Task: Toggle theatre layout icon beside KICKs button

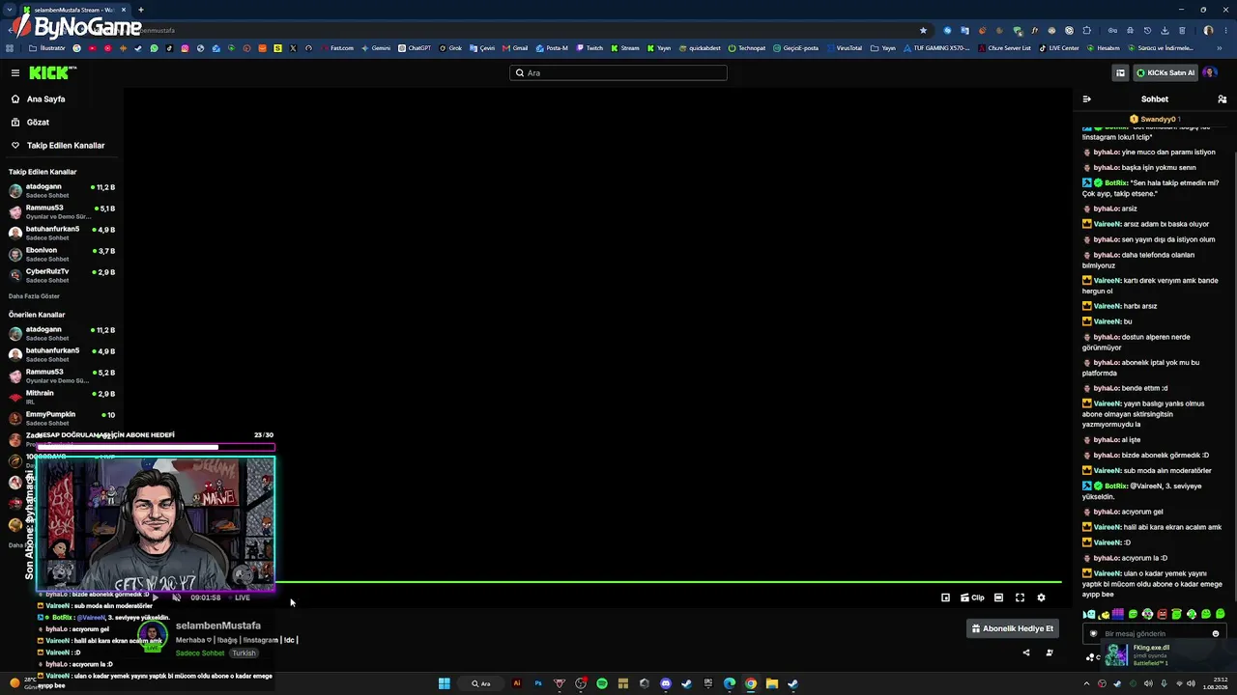Action: point(1120,72)
